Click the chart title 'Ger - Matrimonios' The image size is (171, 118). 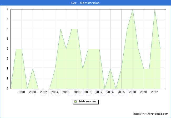coord(85,3)
